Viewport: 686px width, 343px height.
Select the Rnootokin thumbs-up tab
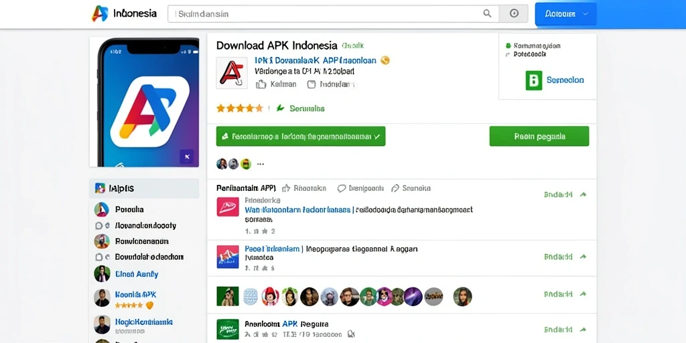305,188
